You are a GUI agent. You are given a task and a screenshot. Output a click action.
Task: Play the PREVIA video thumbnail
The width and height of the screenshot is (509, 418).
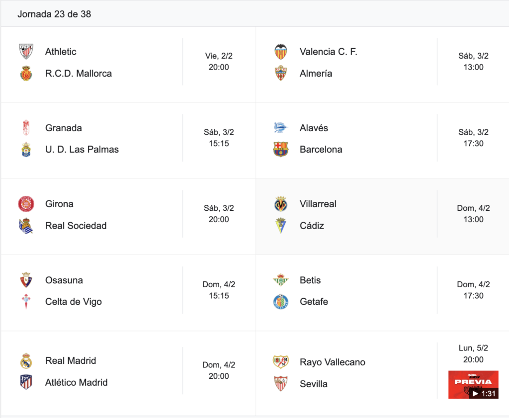pyautogui.click(x=473, y=385)
